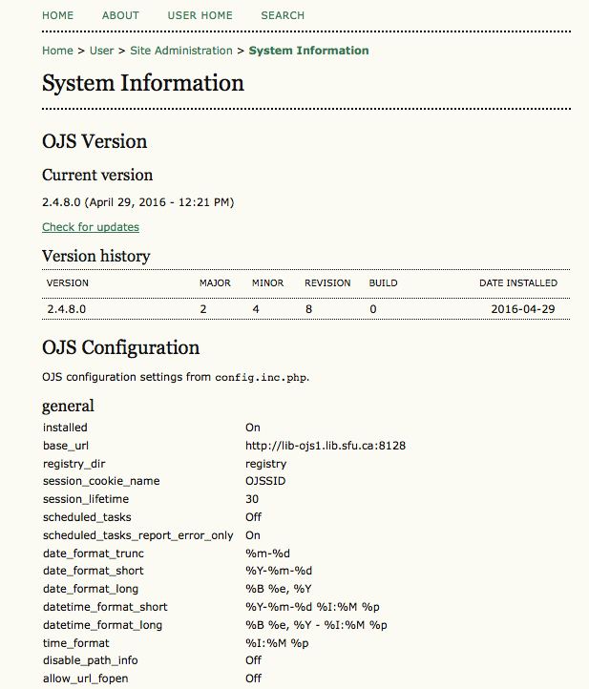
Task: Select the %B %e, %Y - %I:%M %p value
Action: 316,625
